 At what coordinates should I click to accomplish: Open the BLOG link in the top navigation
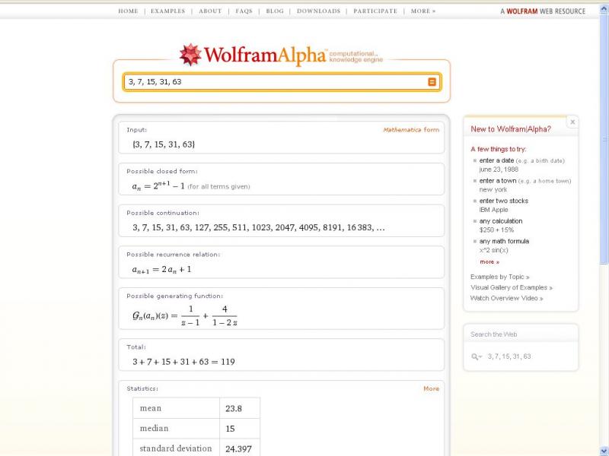point(275,11)
